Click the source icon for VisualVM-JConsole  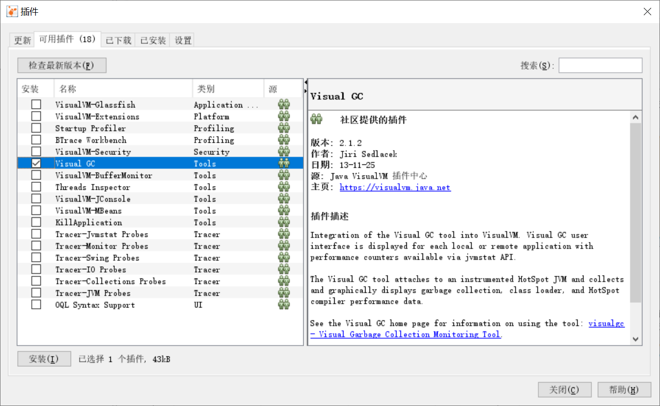(284, 199)
